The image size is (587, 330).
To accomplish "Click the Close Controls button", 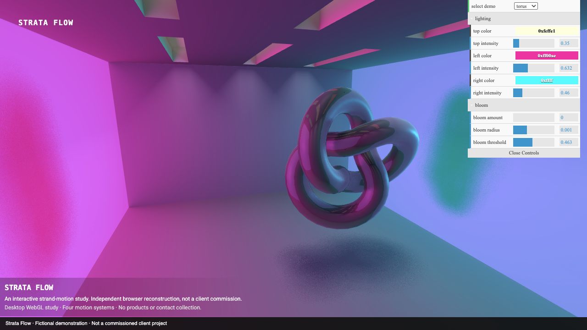I will pyautogui.click(x=524, y=153).
